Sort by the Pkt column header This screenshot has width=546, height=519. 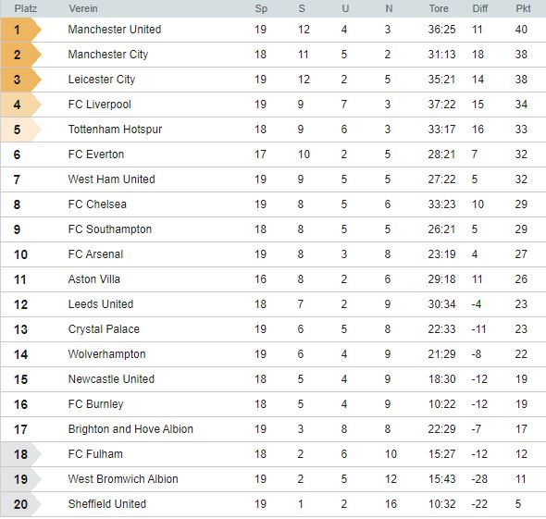[523, 8]
